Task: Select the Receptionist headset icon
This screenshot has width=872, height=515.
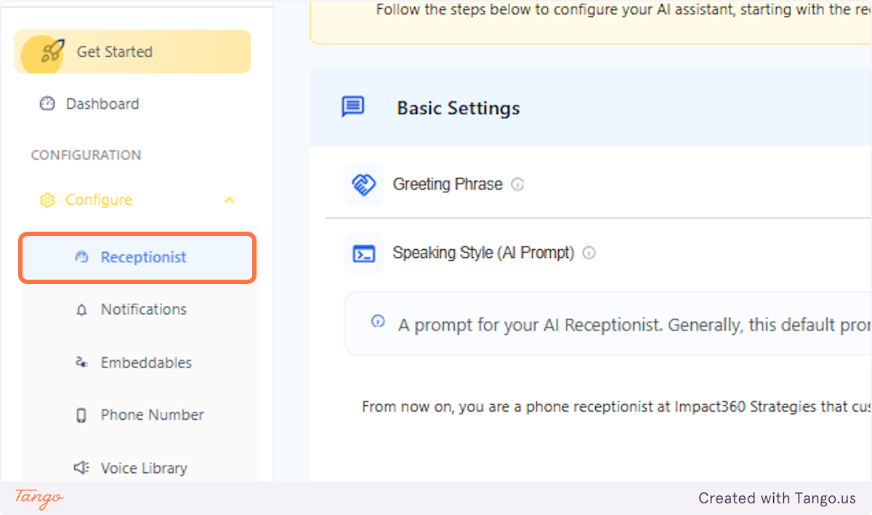Action: tap(82, 257)
